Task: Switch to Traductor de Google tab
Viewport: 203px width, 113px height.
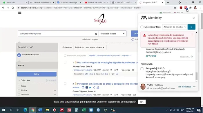Action: coord(69,2)
